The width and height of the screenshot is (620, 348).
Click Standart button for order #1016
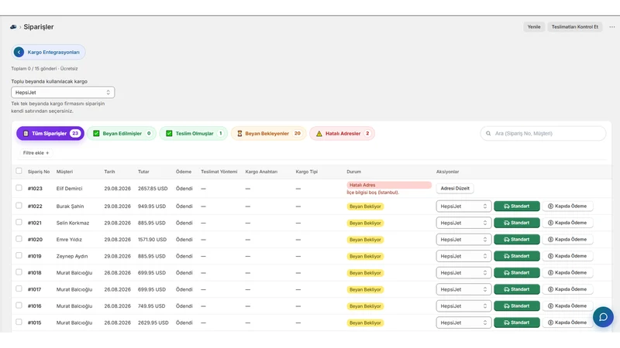click(517, 305)
